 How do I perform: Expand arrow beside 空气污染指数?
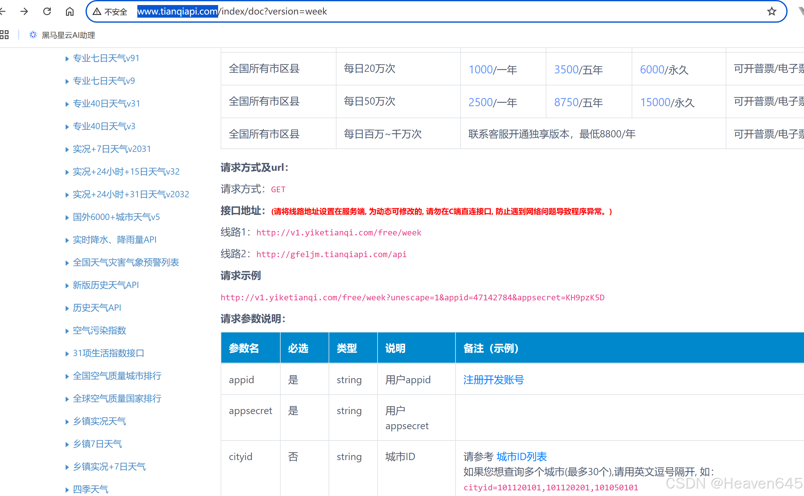point(67,331)
